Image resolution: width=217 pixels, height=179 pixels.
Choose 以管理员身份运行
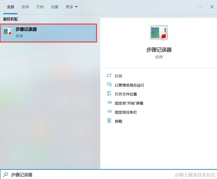click(130, 85)
